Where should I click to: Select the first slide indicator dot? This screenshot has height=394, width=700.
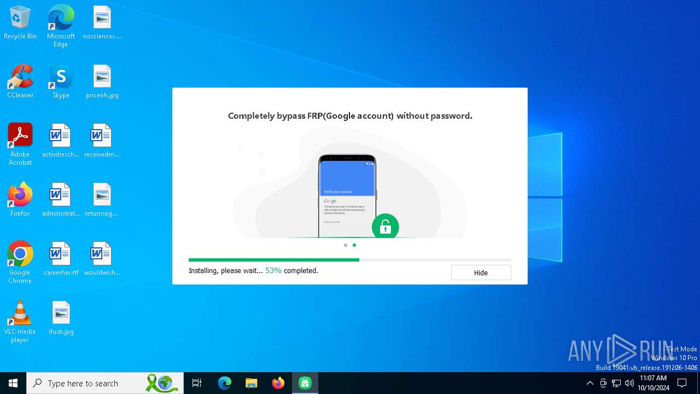pos(346,245)
